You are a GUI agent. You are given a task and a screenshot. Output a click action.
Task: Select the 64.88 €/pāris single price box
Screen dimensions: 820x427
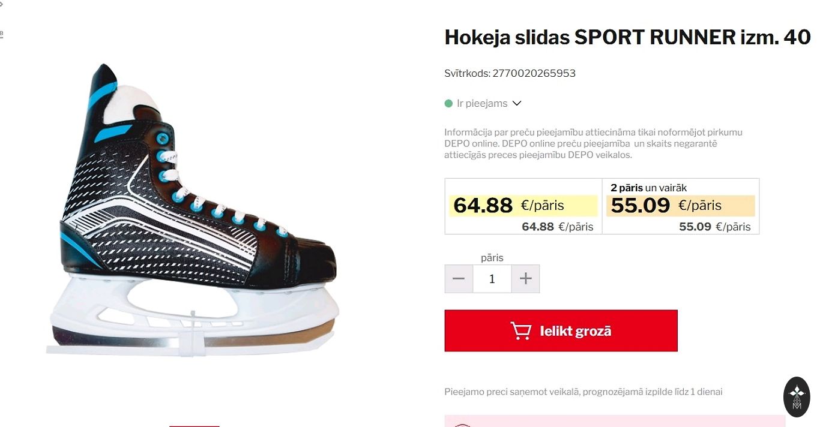coord(523,206)
